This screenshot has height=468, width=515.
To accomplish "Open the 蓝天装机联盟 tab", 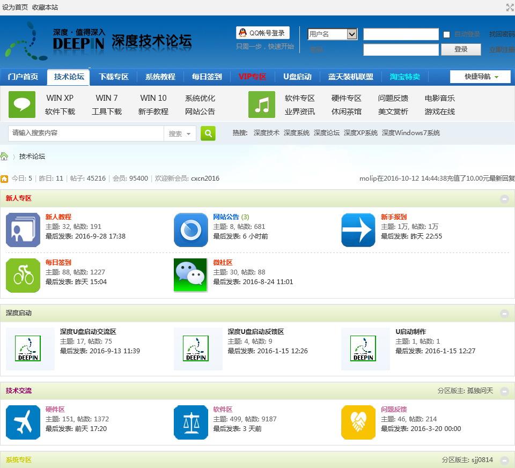I will point(350,77).
